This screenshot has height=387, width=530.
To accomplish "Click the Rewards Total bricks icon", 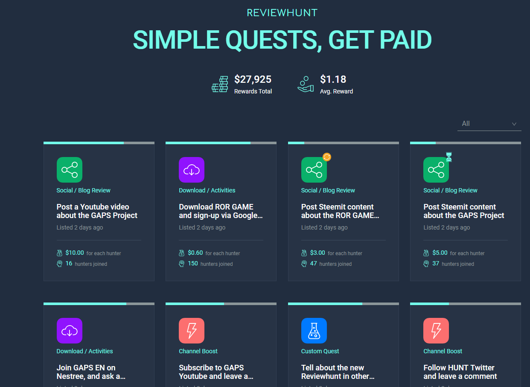I will coord(220,84).
